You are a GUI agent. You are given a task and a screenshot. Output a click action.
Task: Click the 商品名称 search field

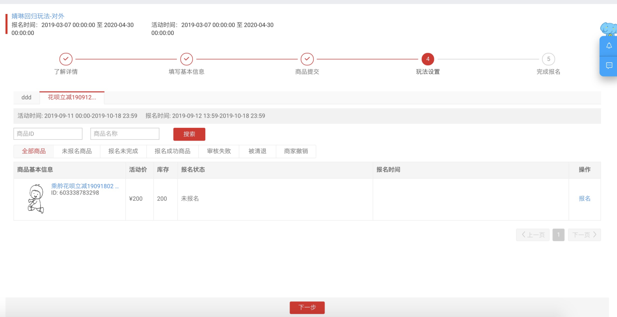(125, 134)
